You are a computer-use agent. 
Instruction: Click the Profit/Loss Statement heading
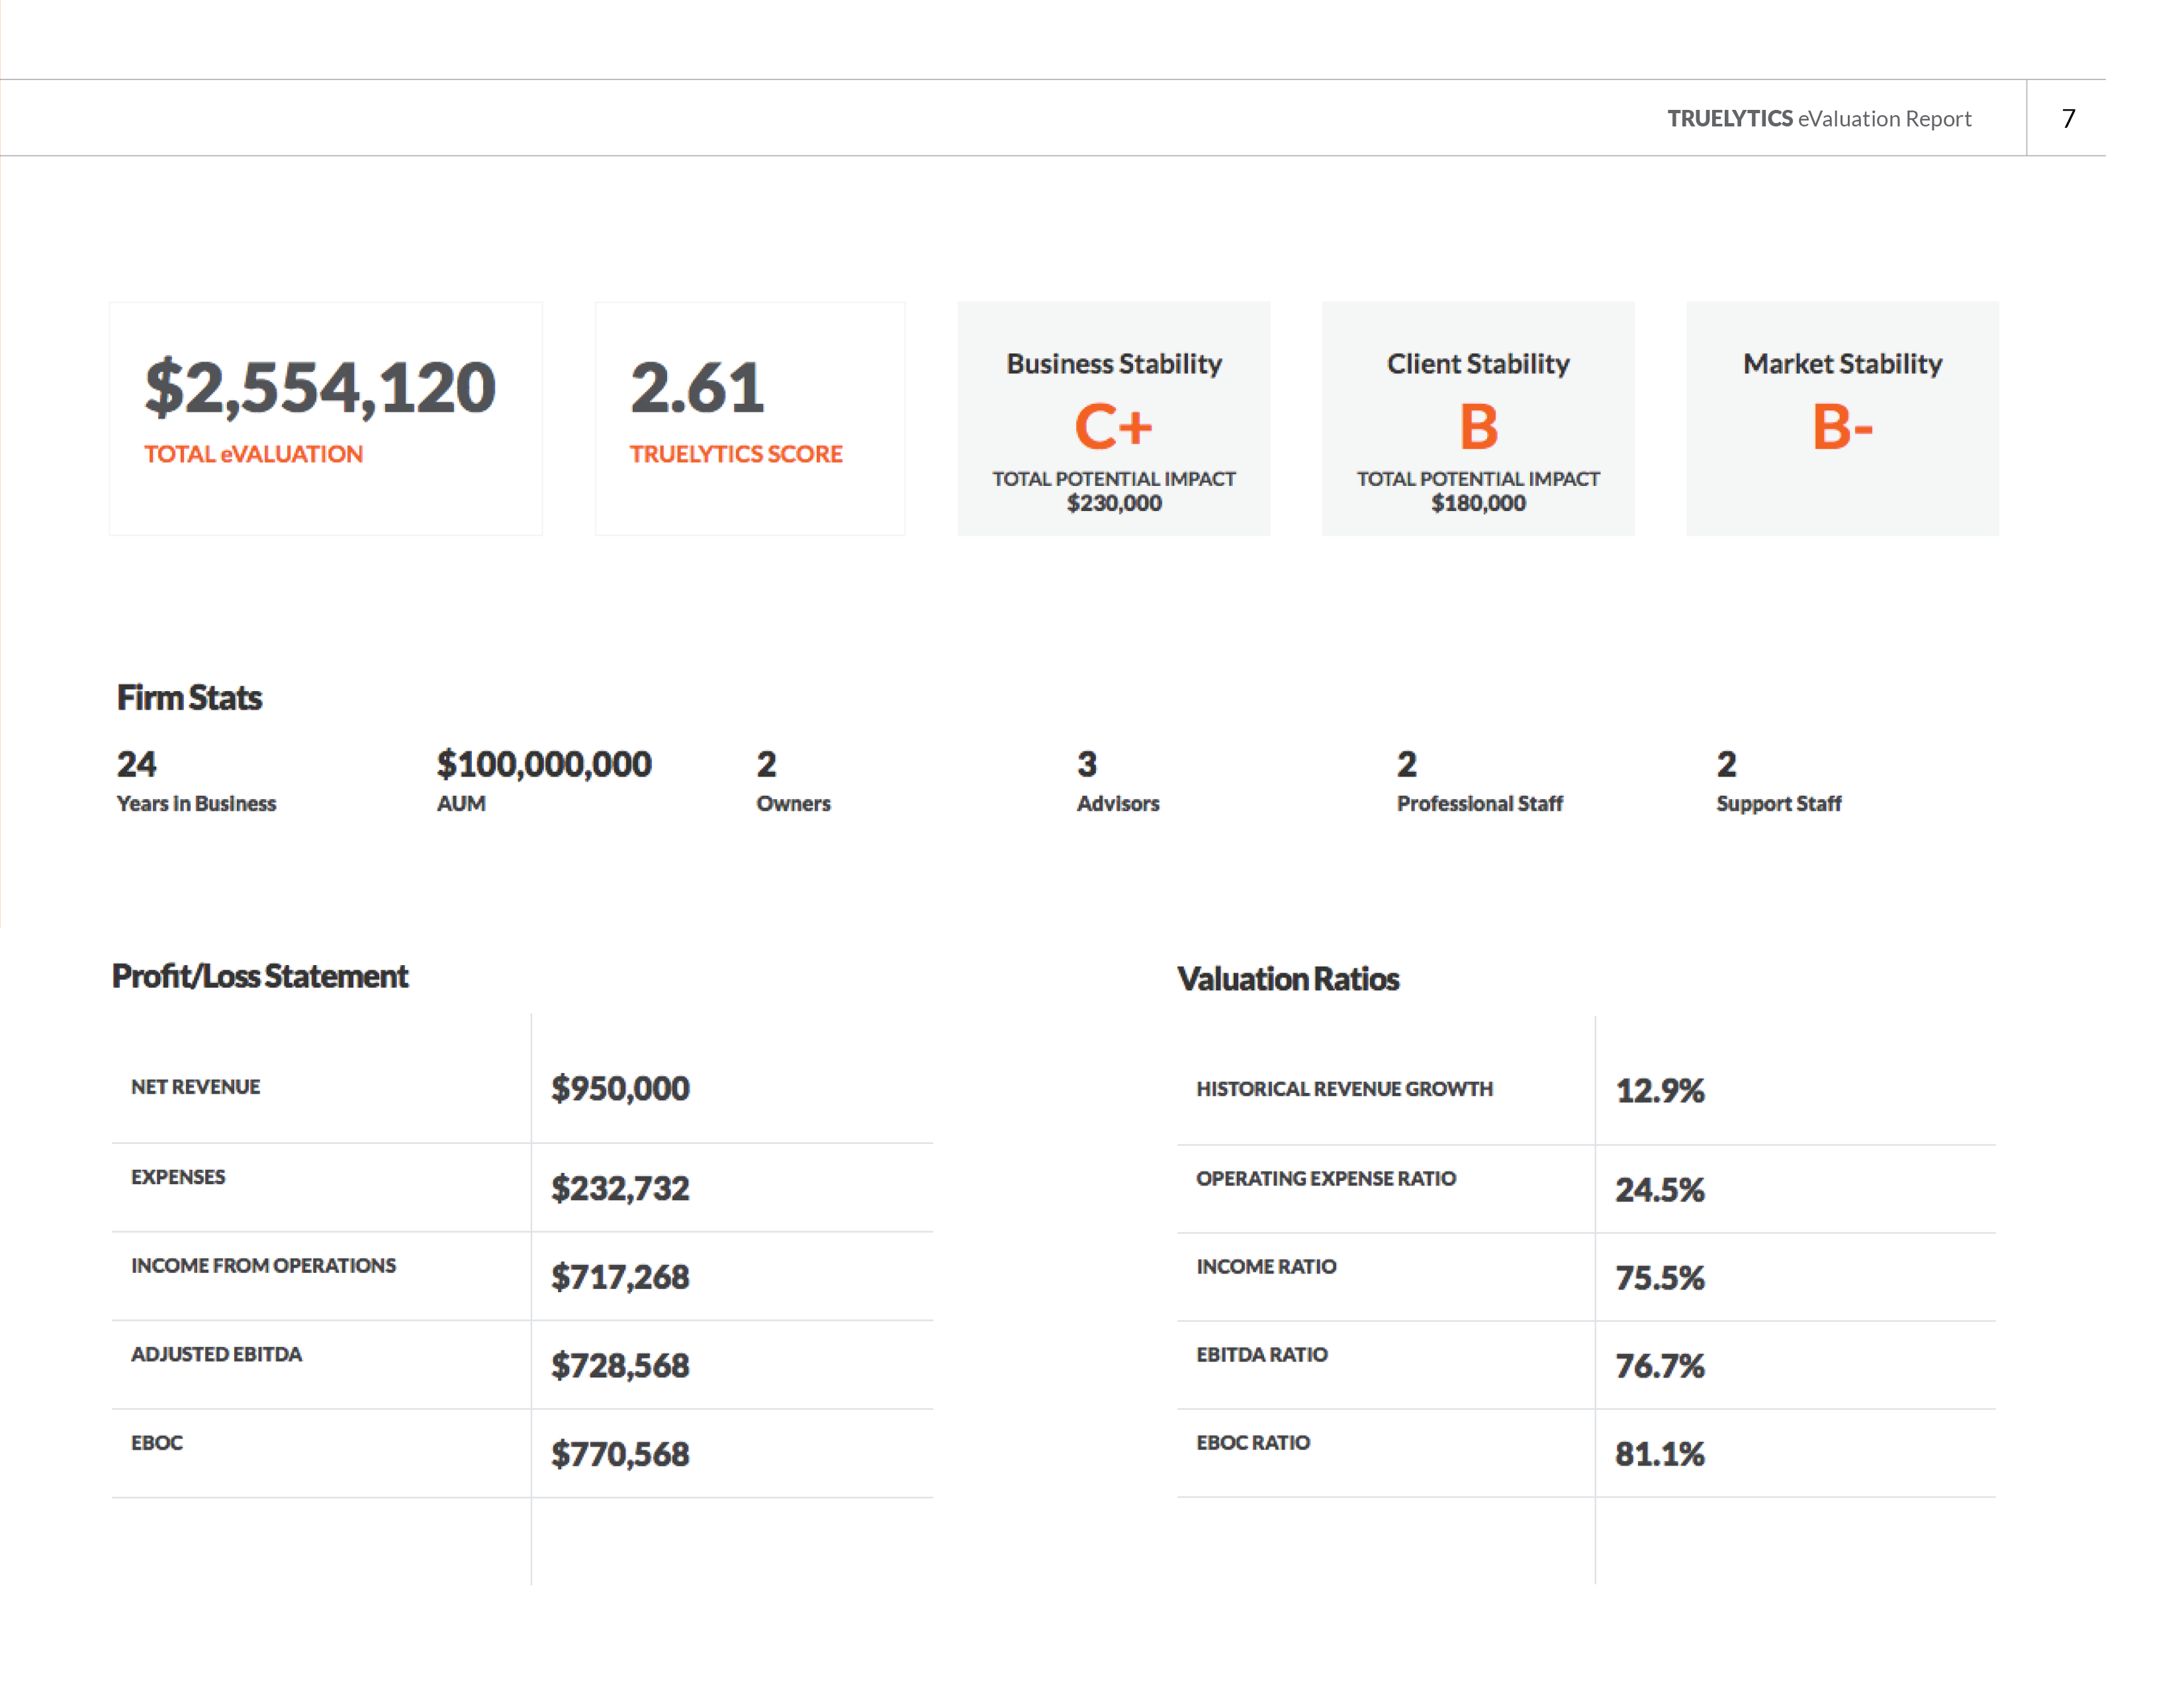[260, 976]
